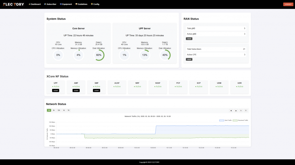295x165 pixels.
Task: Click Core Server CPU Utilization 0% gauge
Action: pyautogui.click(x=58, y=55)
